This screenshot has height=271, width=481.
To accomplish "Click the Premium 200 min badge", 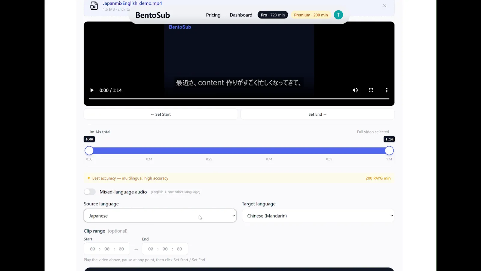I will [311, 15].
